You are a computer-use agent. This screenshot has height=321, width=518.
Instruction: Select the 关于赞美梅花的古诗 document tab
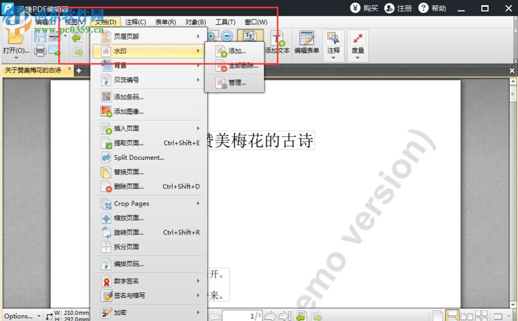tap(32, 70)
